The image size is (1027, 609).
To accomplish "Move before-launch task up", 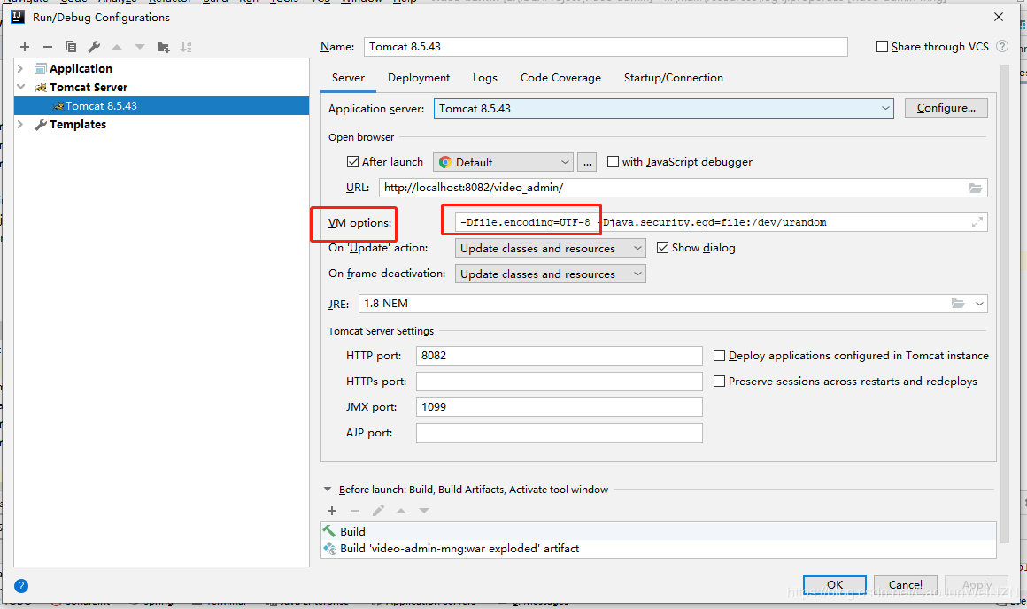I will (x=401, y=511).
